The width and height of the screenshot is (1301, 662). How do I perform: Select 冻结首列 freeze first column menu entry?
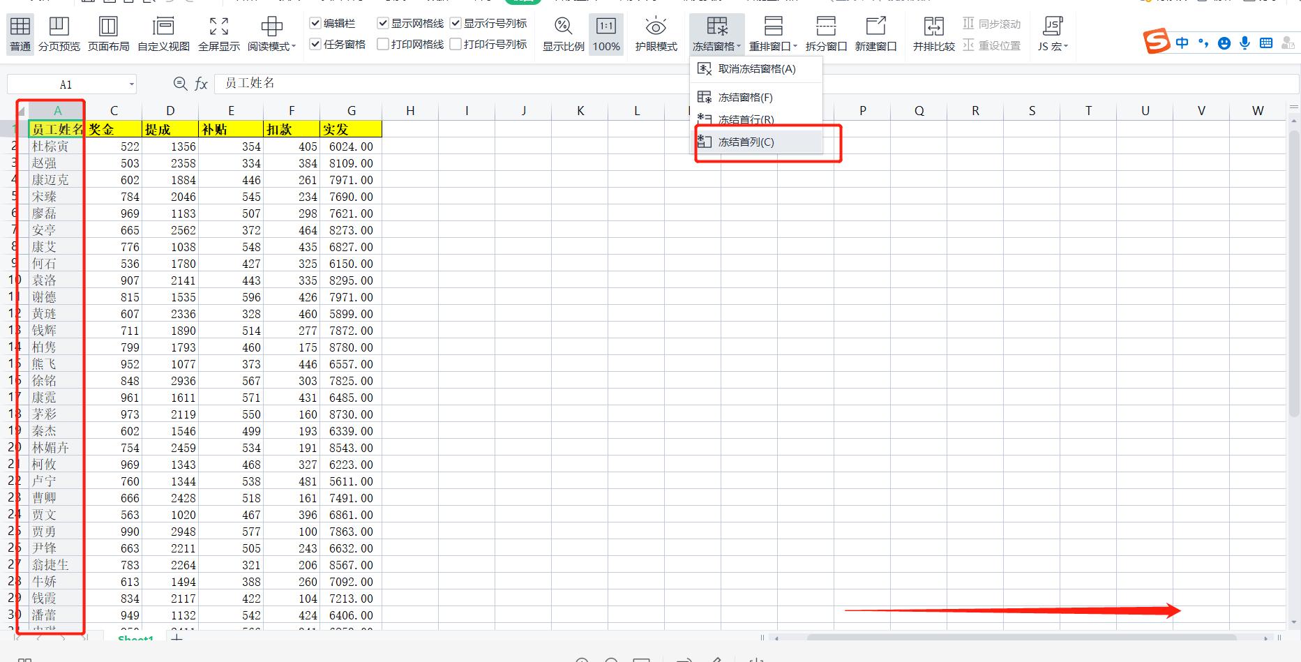pos(747,142)
